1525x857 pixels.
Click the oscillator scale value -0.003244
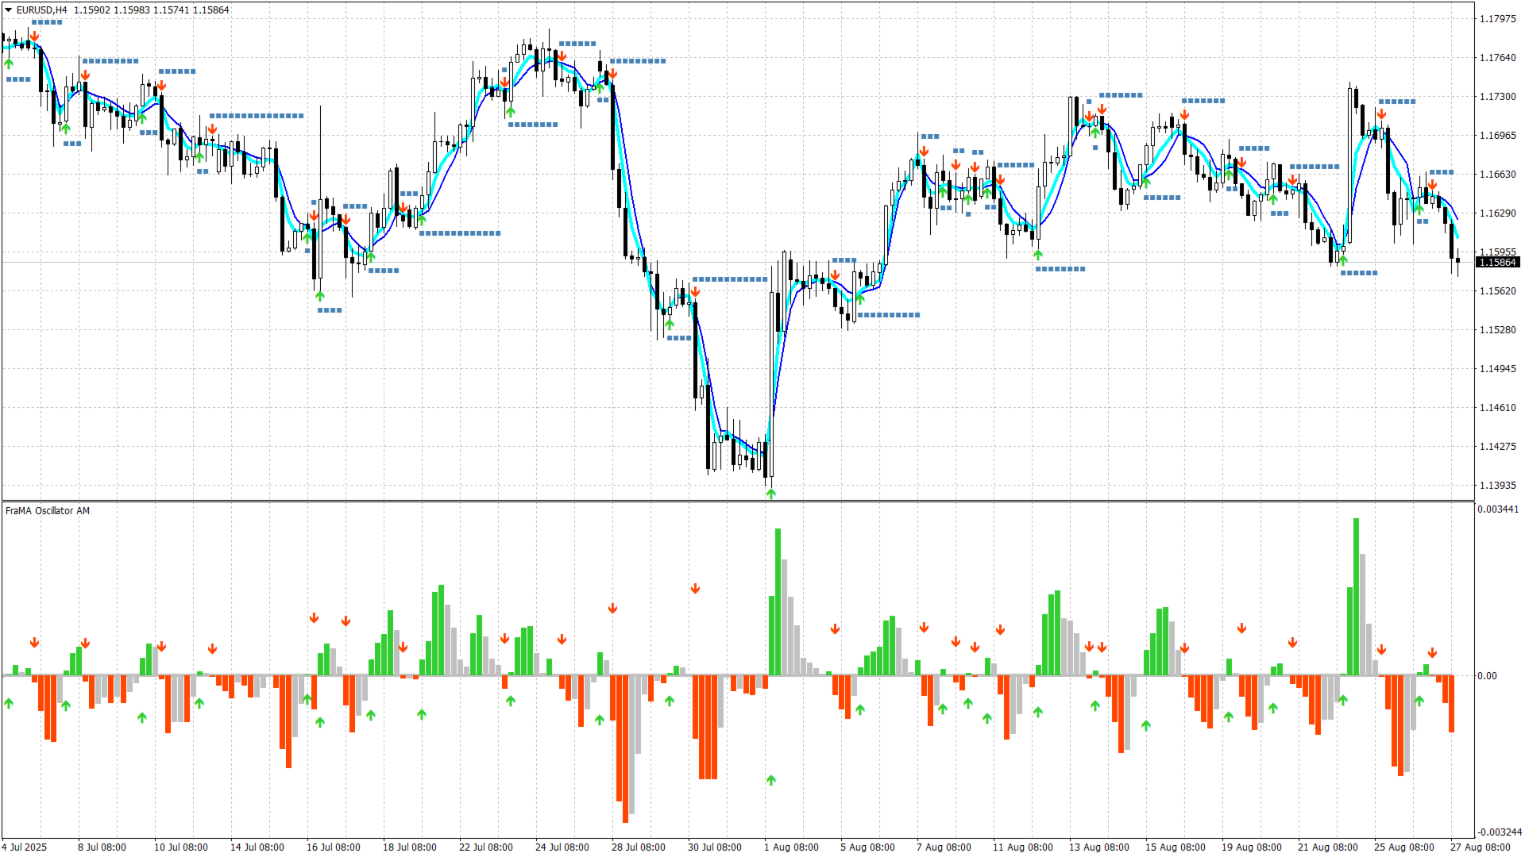coord(1500,832)
